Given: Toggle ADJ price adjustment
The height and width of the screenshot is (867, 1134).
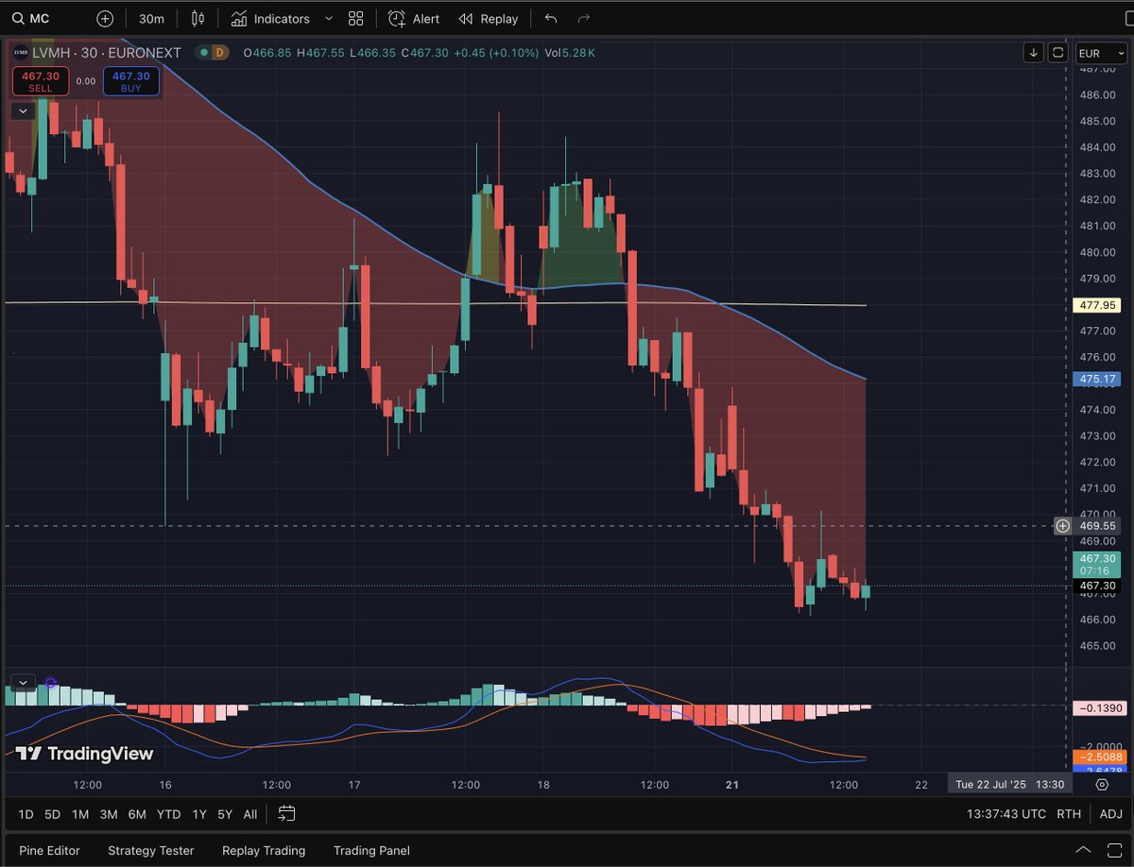Looking at the screenshot, I should pyautogui.click(x=1111, y=814).
